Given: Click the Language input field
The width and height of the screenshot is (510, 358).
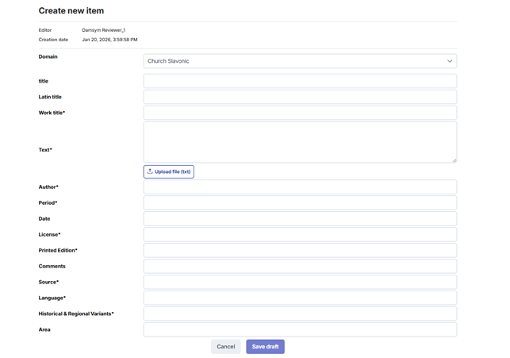Looking at the screenshot, I should [x=300, y=298].
